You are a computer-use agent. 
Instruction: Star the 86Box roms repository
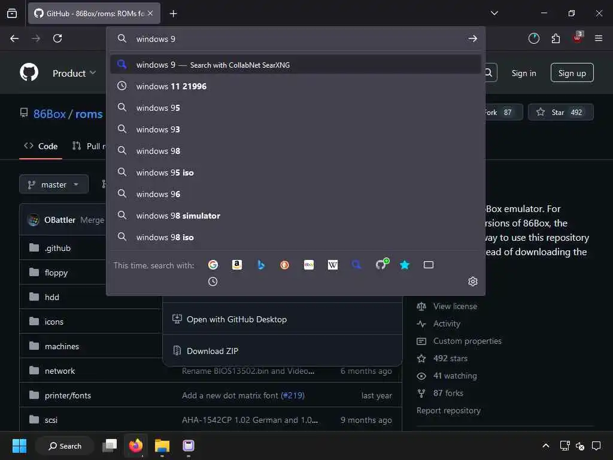560,112
